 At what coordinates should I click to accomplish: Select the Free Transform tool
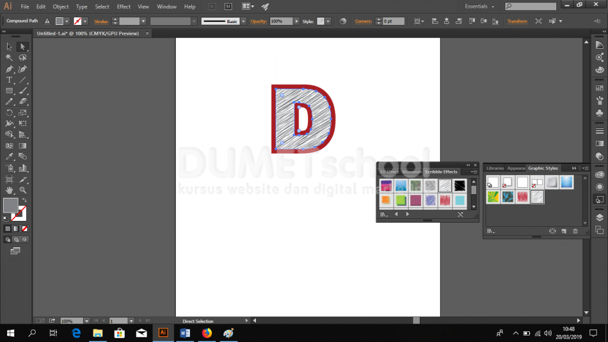23,123
